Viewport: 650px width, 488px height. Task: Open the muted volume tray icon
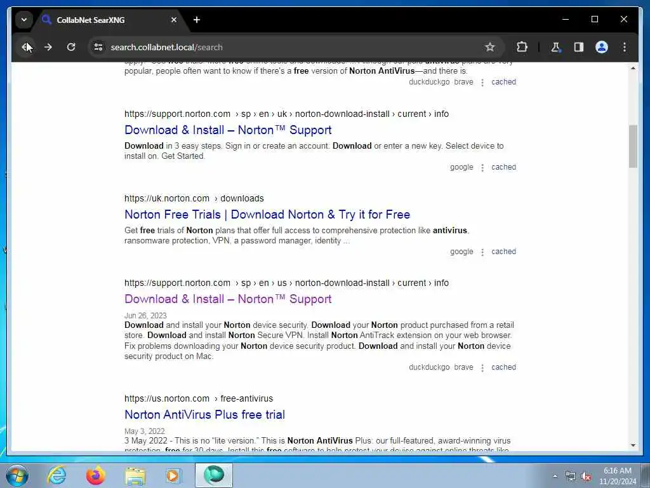pos(586,476)
